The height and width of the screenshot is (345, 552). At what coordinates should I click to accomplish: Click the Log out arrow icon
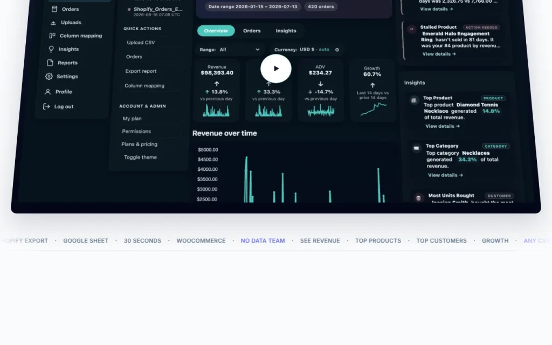tap(46, 107)
